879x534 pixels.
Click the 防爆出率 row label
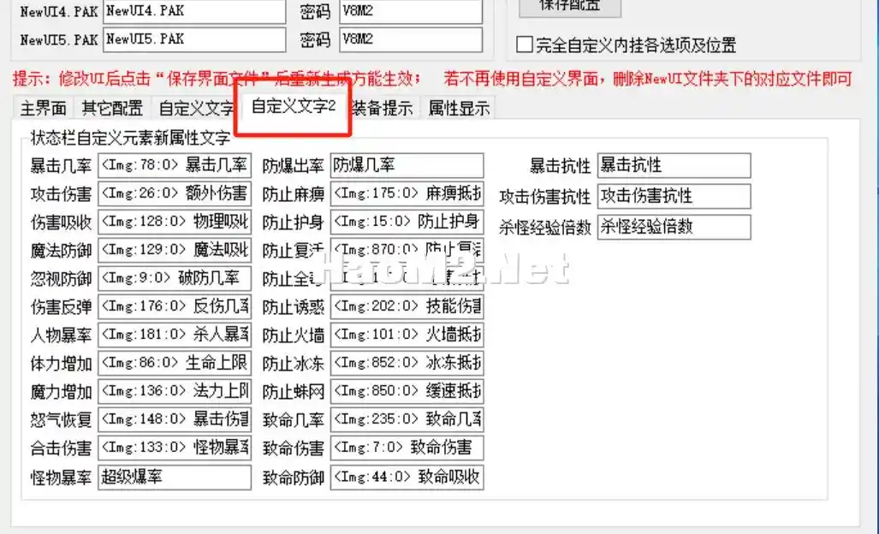point(294,166)
